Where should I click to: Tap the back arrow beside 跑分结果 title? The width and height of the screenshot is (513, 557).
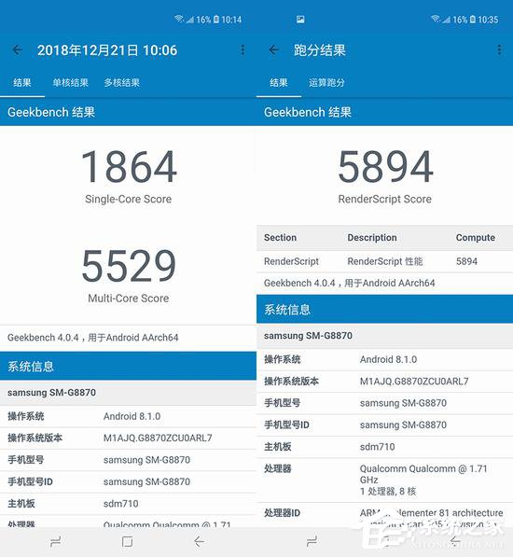tap(273, 50)
